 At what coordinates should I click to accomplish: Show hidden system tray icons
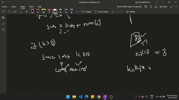click(136, 97)
